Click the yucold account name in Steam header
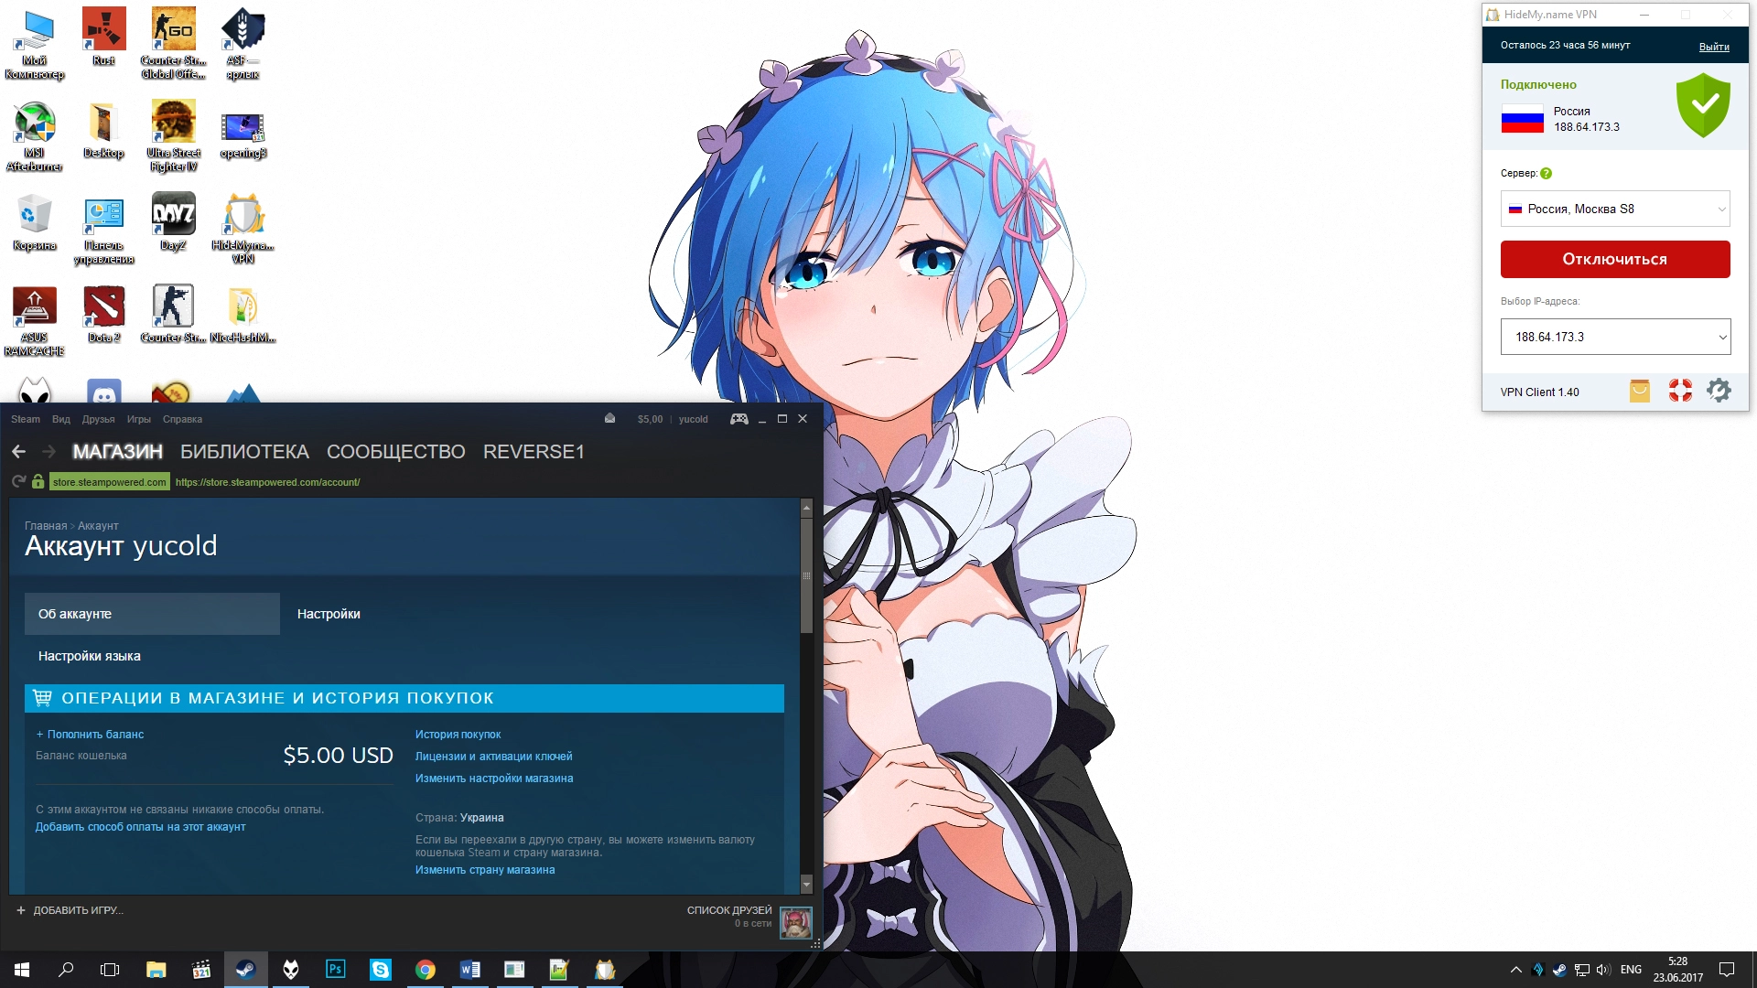This screenshot has height=988, width=1757. tap(693, 419)
